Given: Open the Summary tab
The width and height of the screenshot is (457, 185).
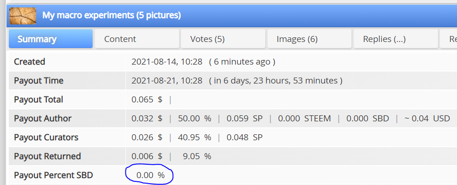Looking at the screenshot, I should [x=50, y=39].
